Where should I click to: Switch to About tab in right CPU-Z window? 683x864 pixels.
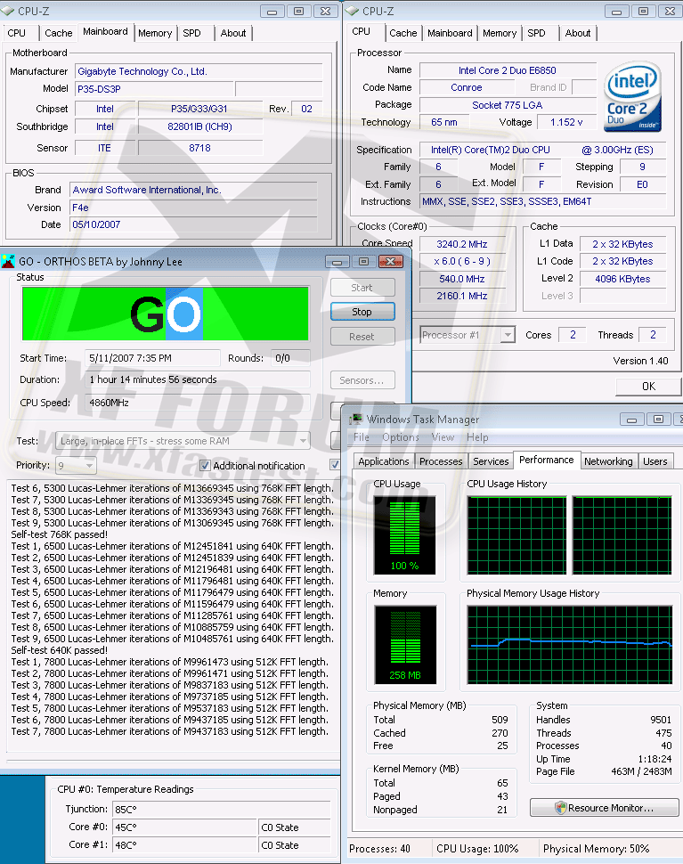578,33
